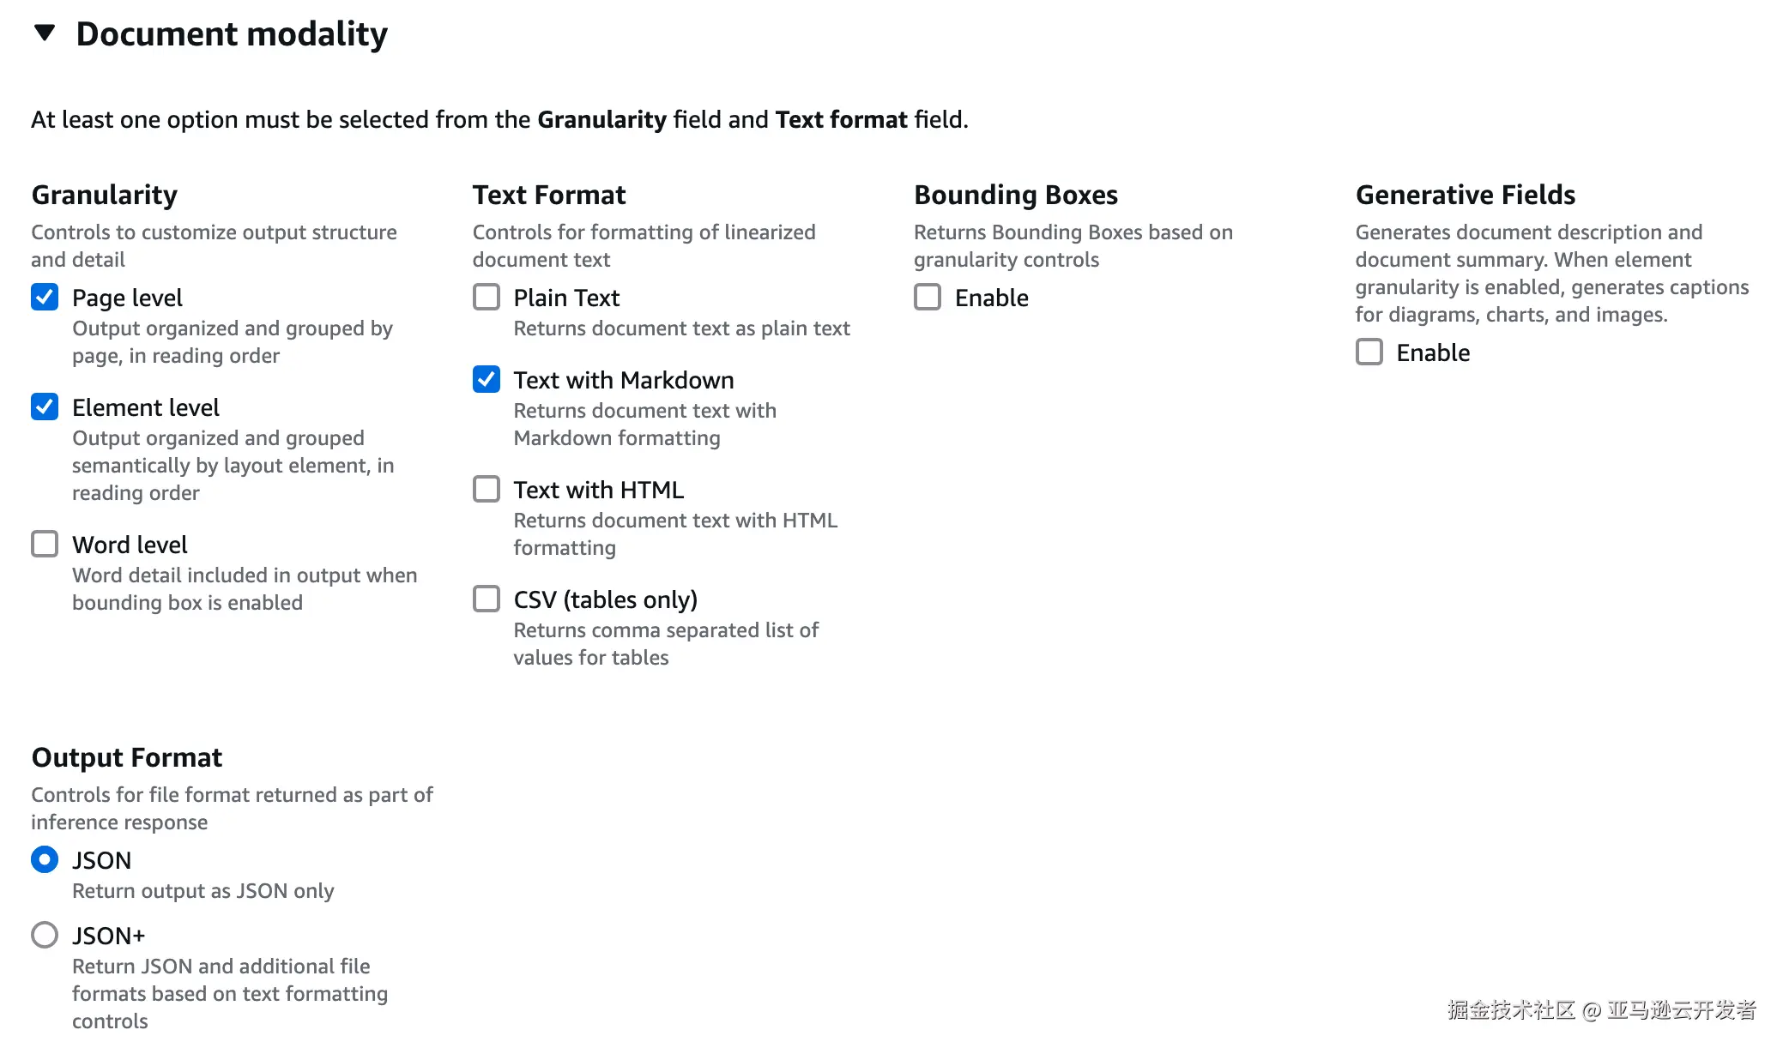Check the CSV (tables only) checkbox

(487, 599)
